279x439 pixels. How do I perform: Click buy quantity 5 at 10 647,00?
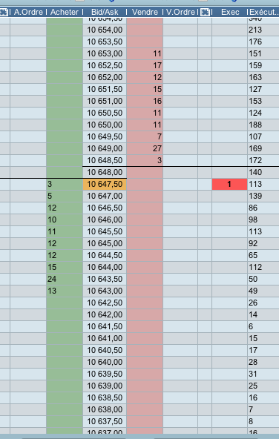(65, 196)
